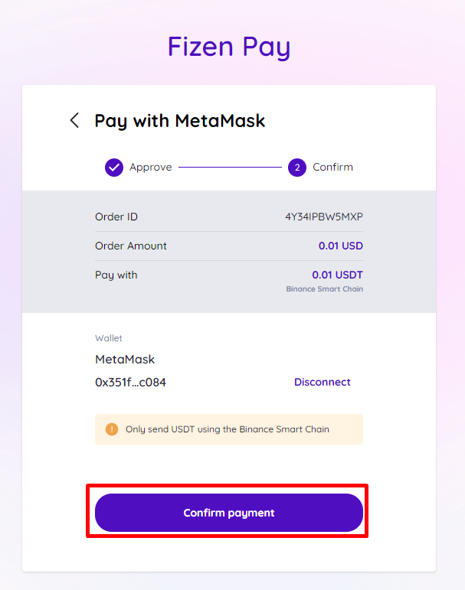Click the Fizen Pay logo title
465x590 pixels.
pyautogui.click(x=229, y=47)
